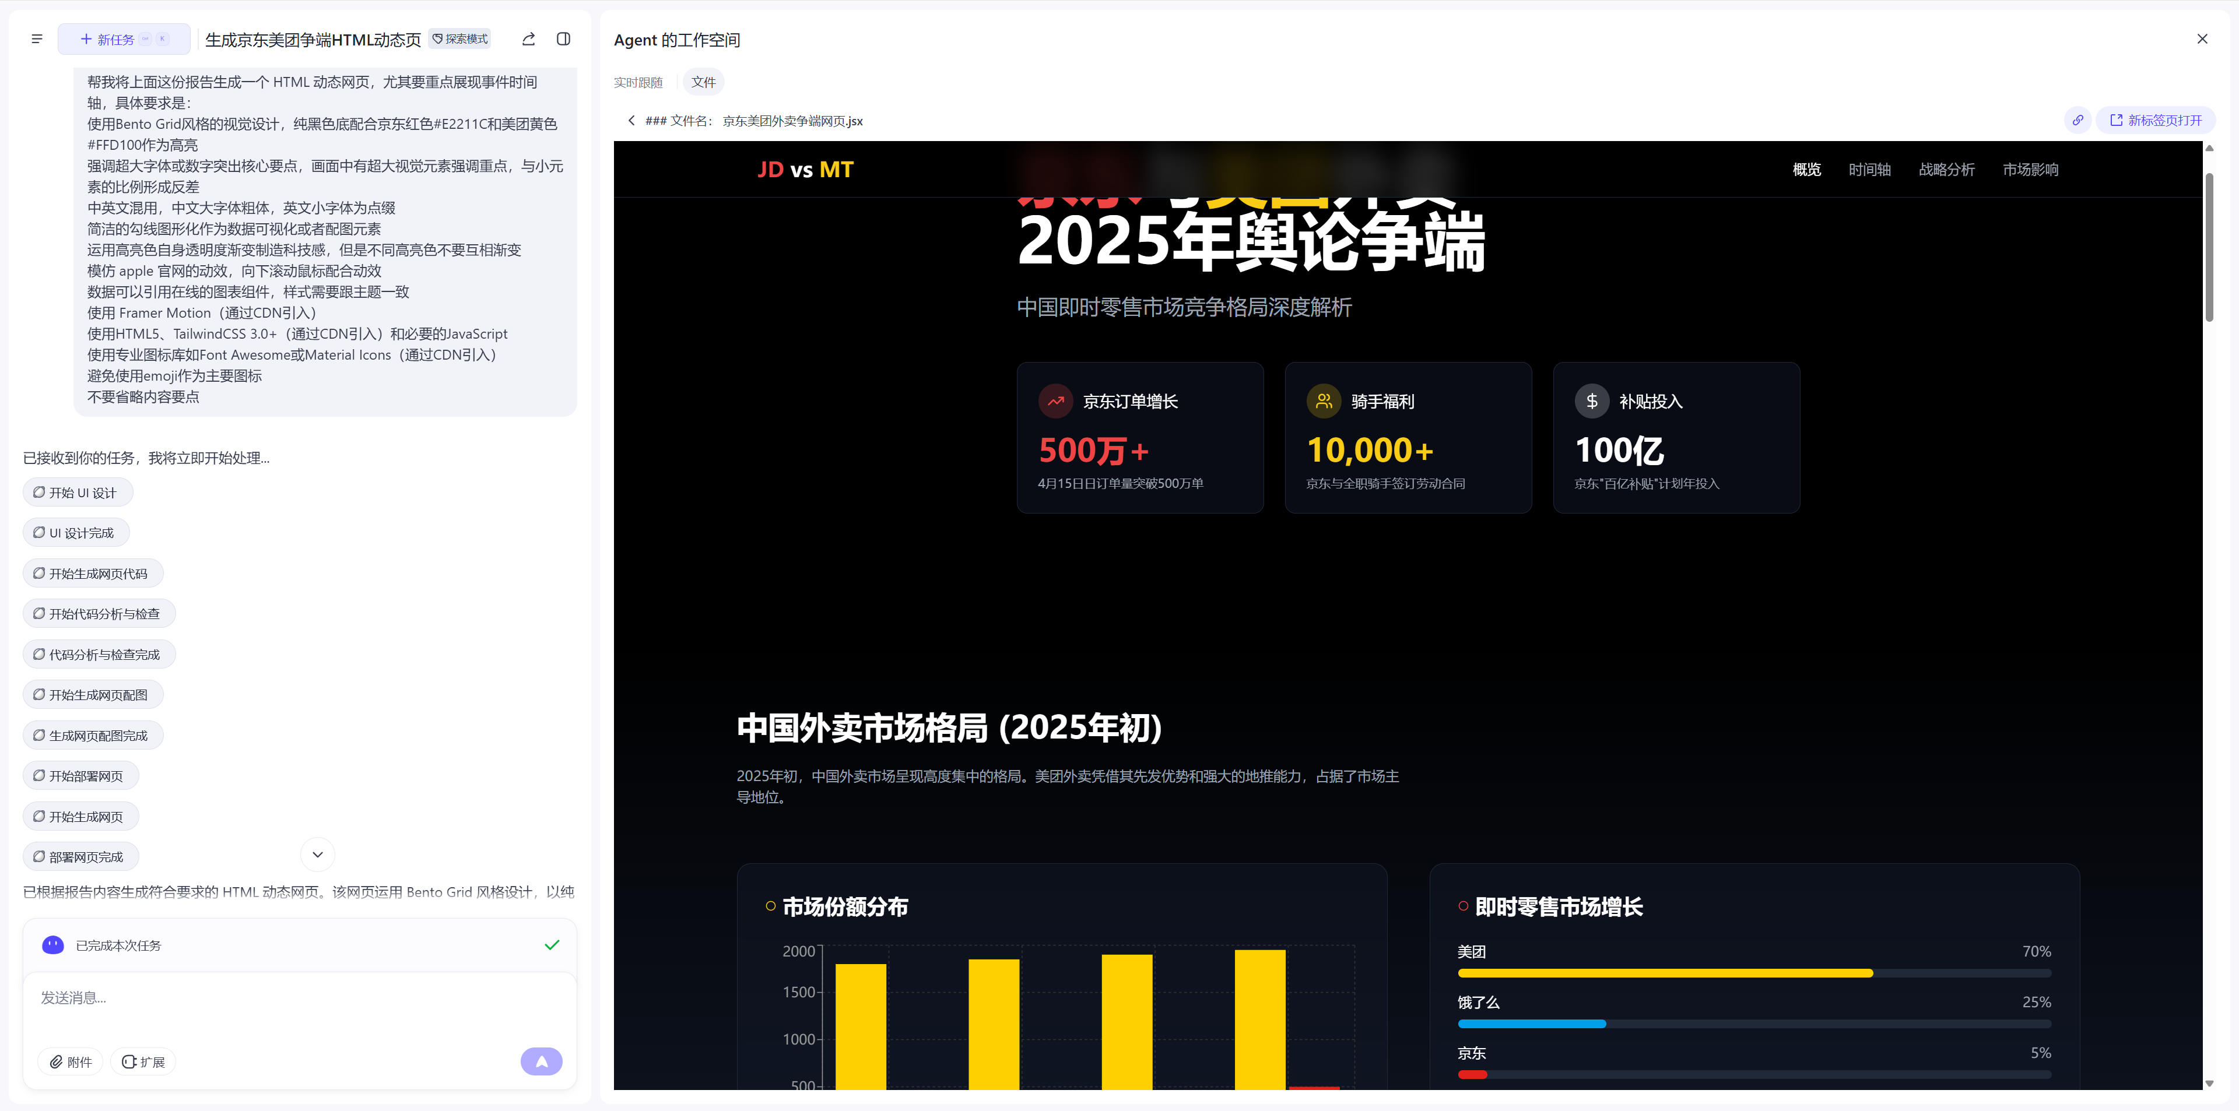Click the share icon in header

click(528, 39)
